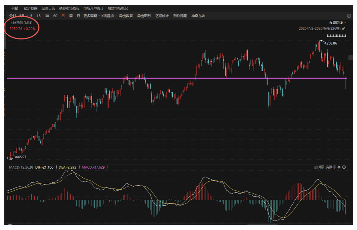This screenshot has height=230, width=357.
Task: Expand the 更多周期 dropdown
Action: coord(92,16)
